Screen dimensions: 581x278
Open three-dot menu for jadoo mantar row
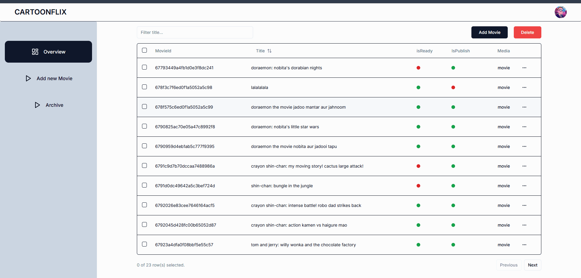(x=524, y=107)
